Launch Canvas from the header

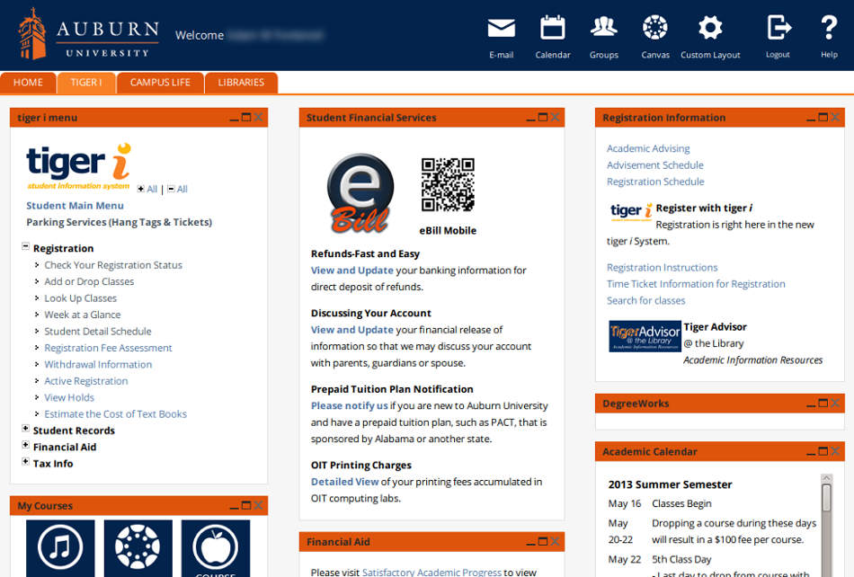[654, 27]
